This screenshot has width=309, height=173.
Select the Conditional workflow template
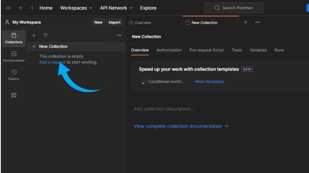point(163,82)
